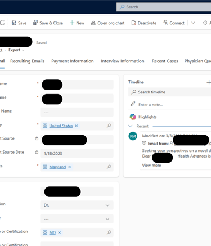Open the Expert form selector dropdown
The width and height of the screenshot is (211, 246).
pos(16,50)
